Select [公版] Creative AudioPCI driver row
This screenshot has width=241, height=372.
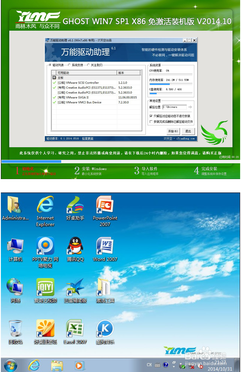(97, 93)
